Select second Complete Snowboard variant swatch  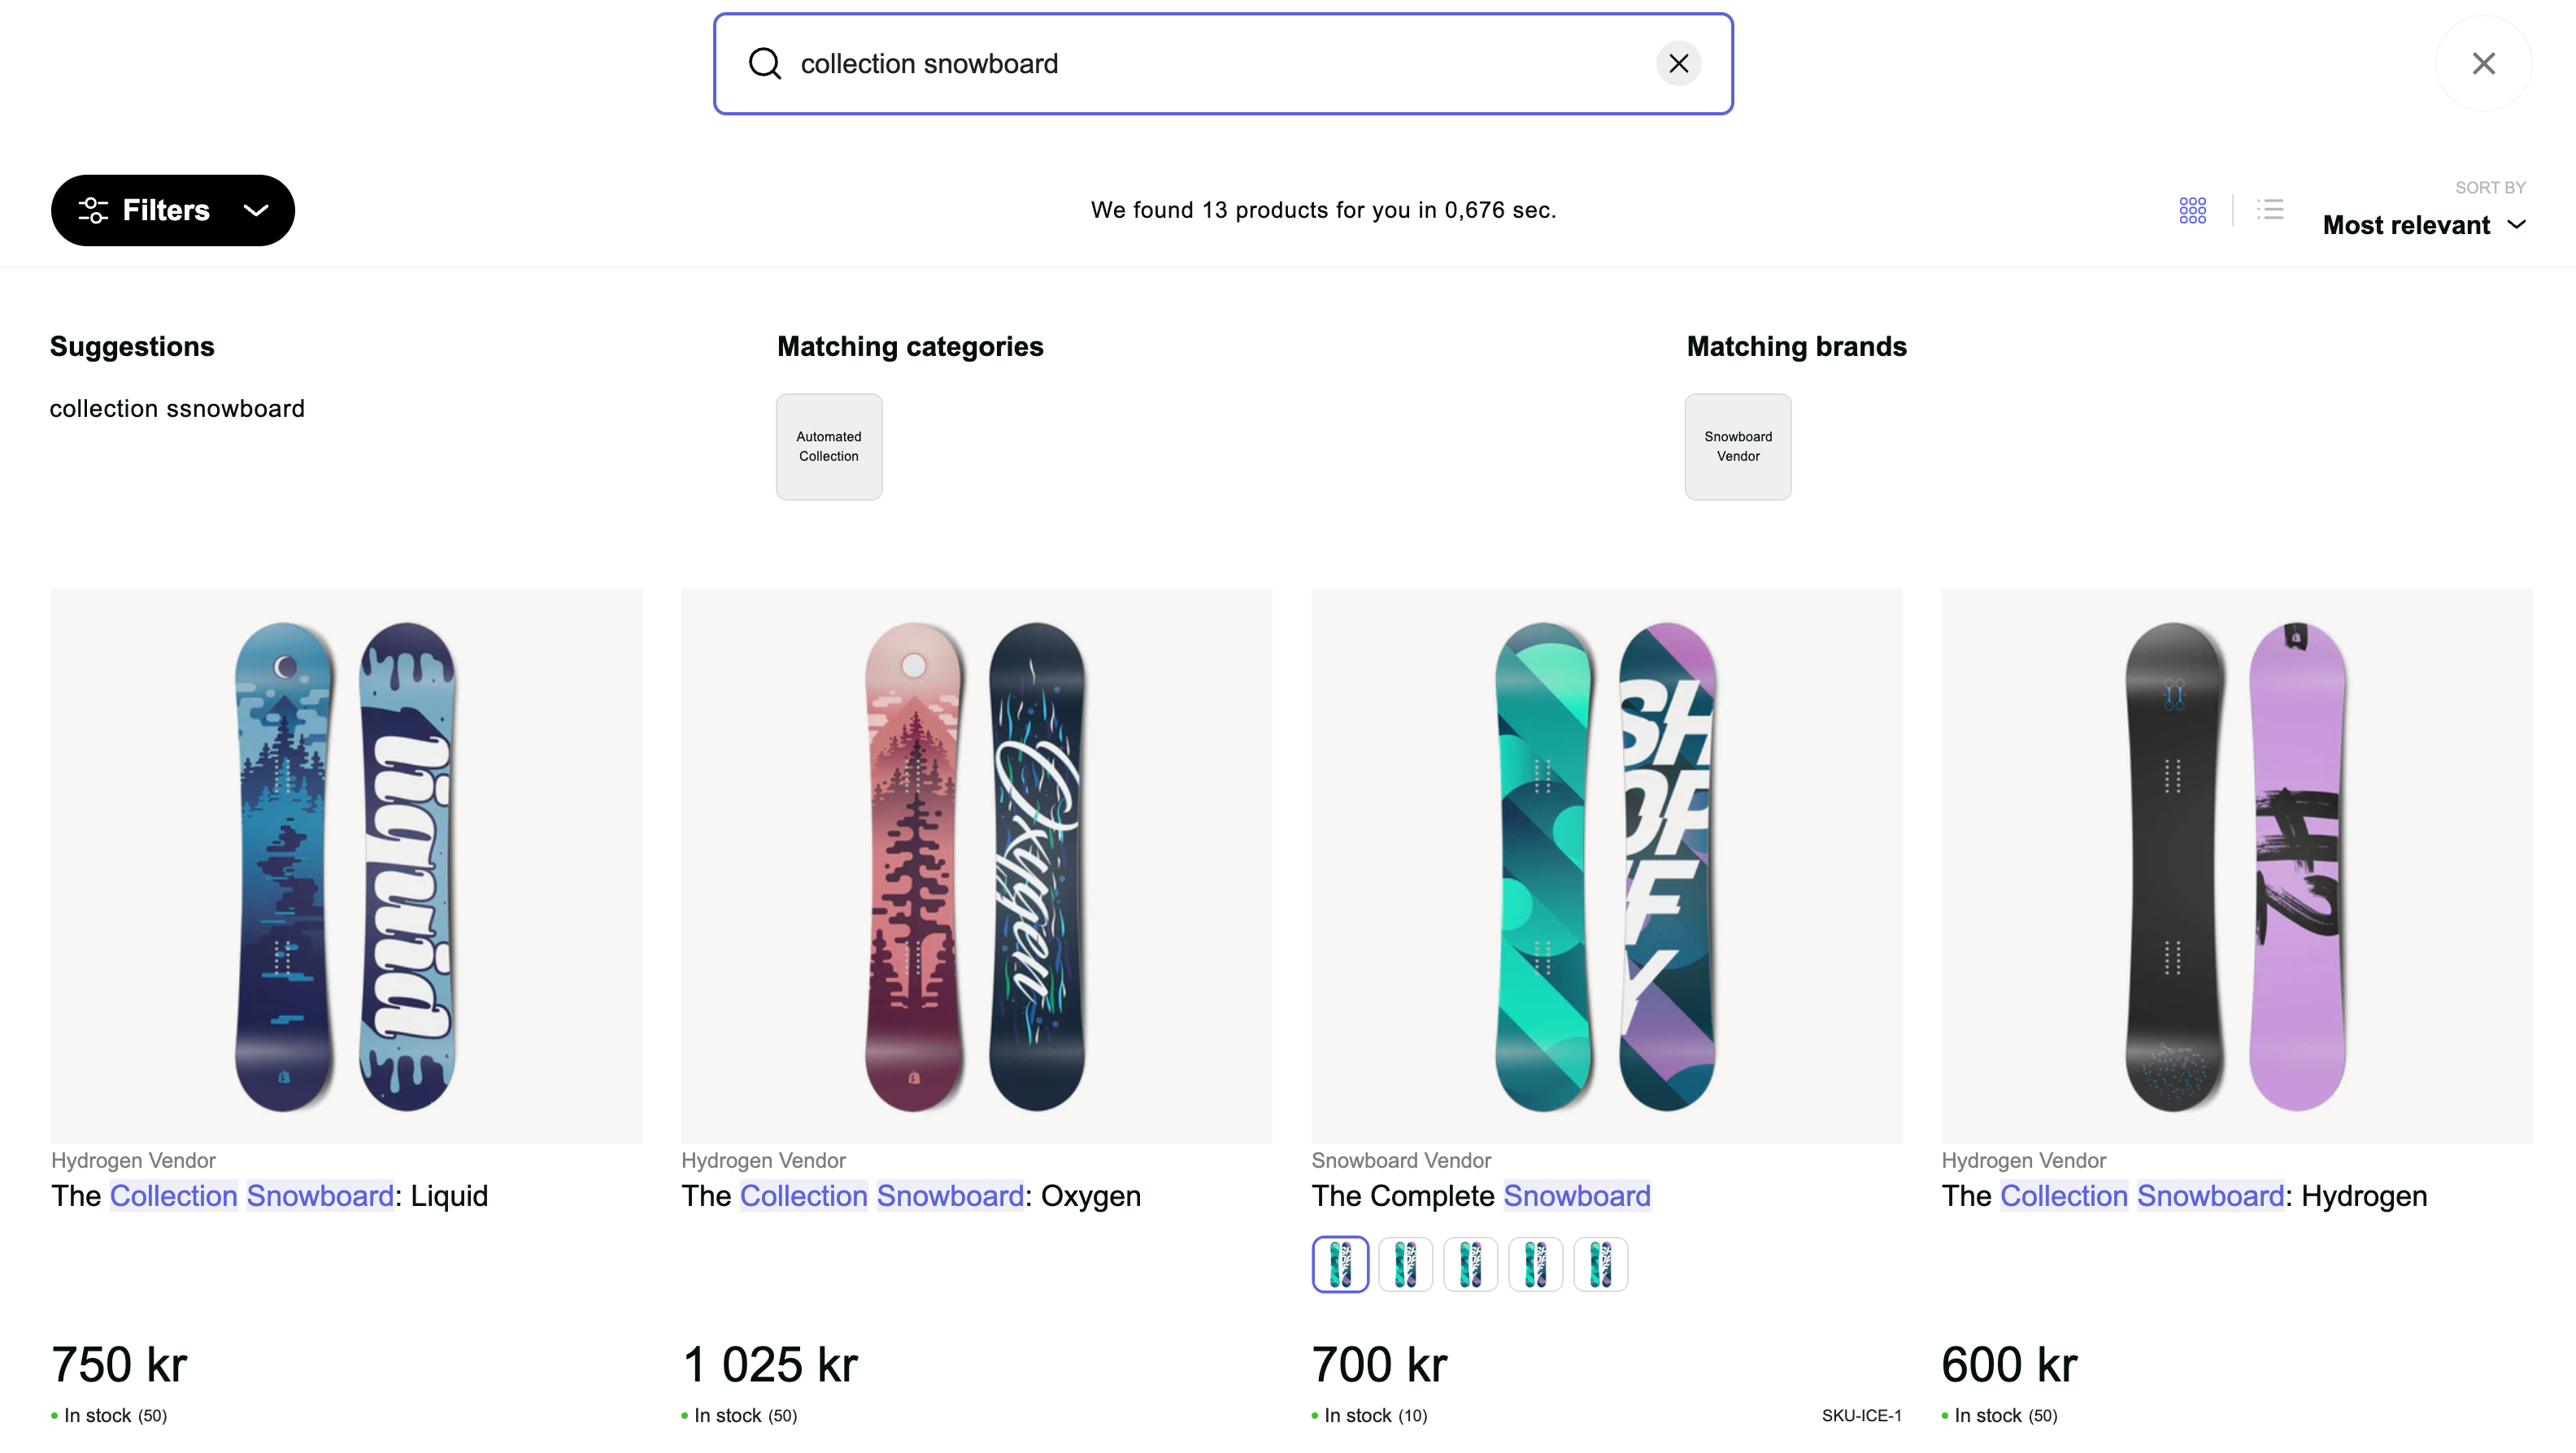1405,1264
